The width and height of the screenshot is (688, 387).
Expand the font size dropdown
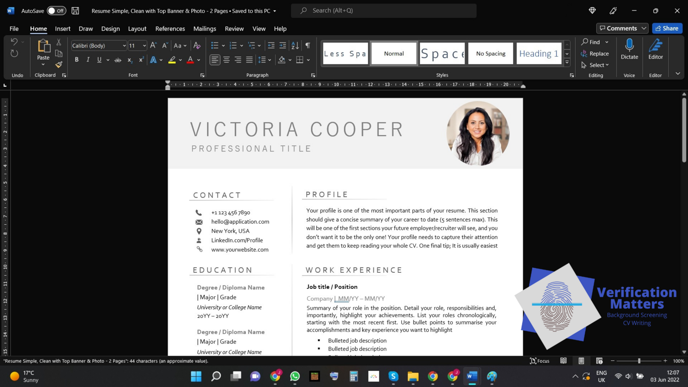144,45
